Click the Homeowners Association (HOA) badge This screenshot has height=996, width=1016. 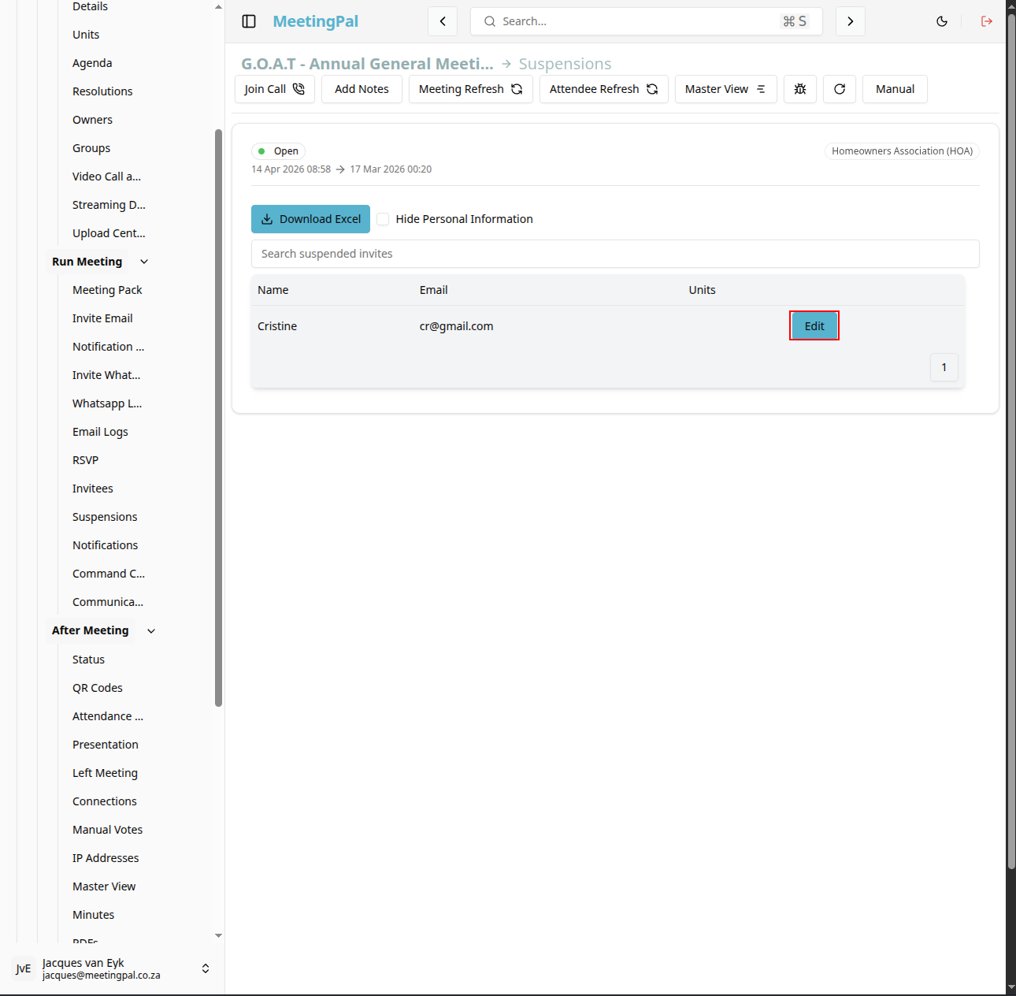click(x=903, y=151)
